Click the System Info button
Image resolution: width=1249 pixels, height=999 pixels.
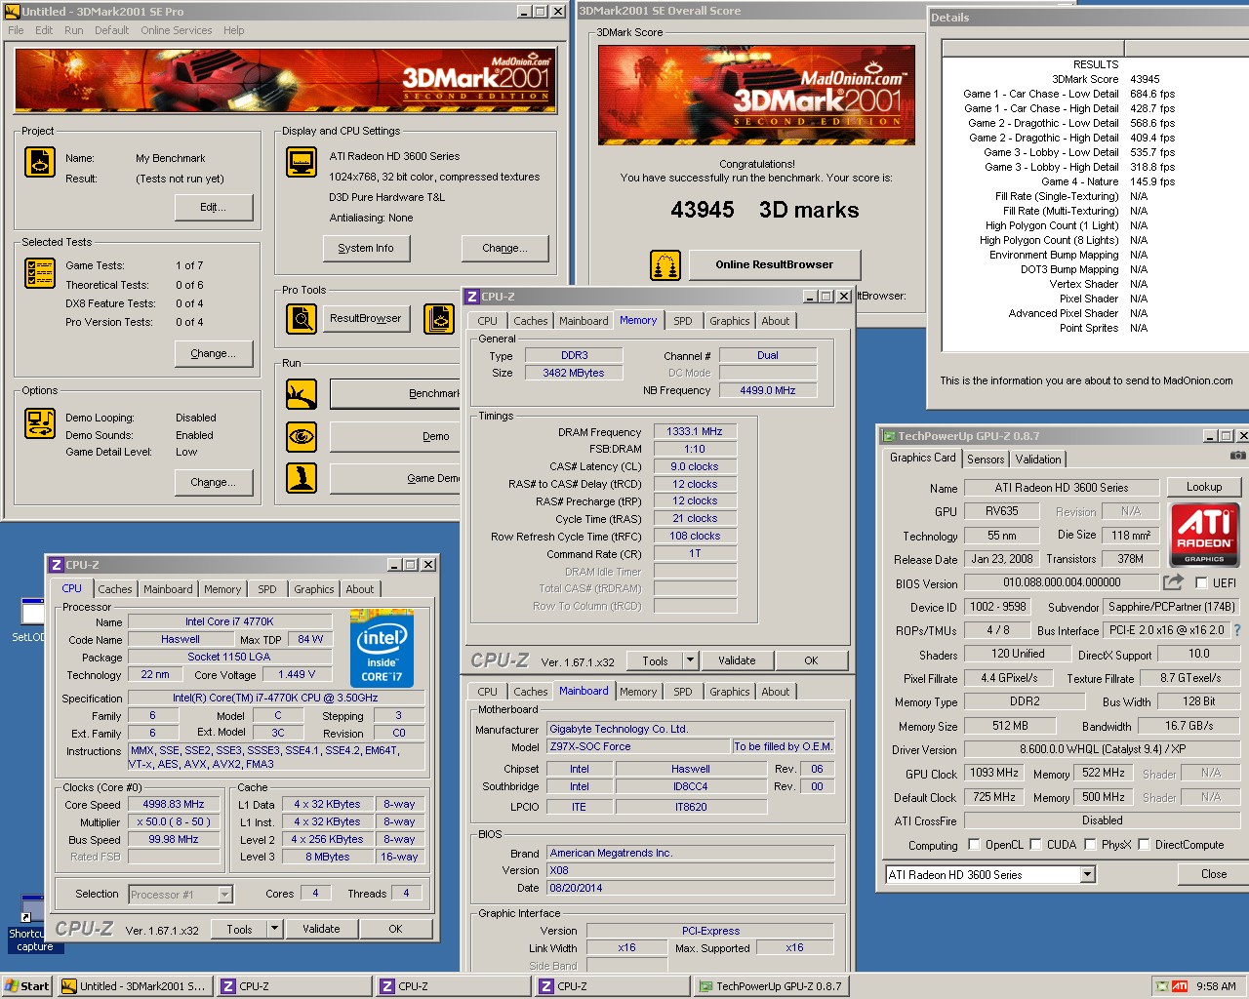366,249
